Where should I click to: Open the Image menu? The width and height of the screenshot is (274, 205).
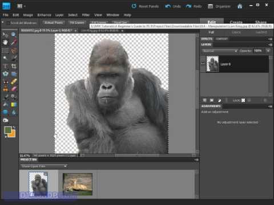point(28,15)
